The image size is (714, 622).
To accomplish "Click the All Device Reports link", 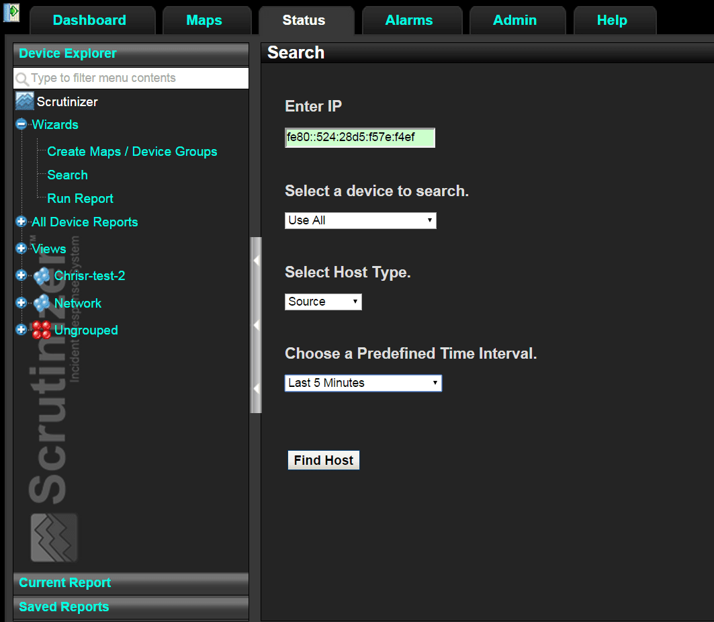I will click(85, 222).
